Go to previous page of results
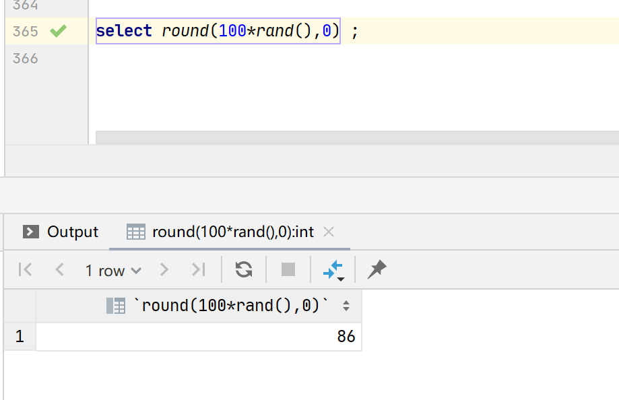 point(60,270)
